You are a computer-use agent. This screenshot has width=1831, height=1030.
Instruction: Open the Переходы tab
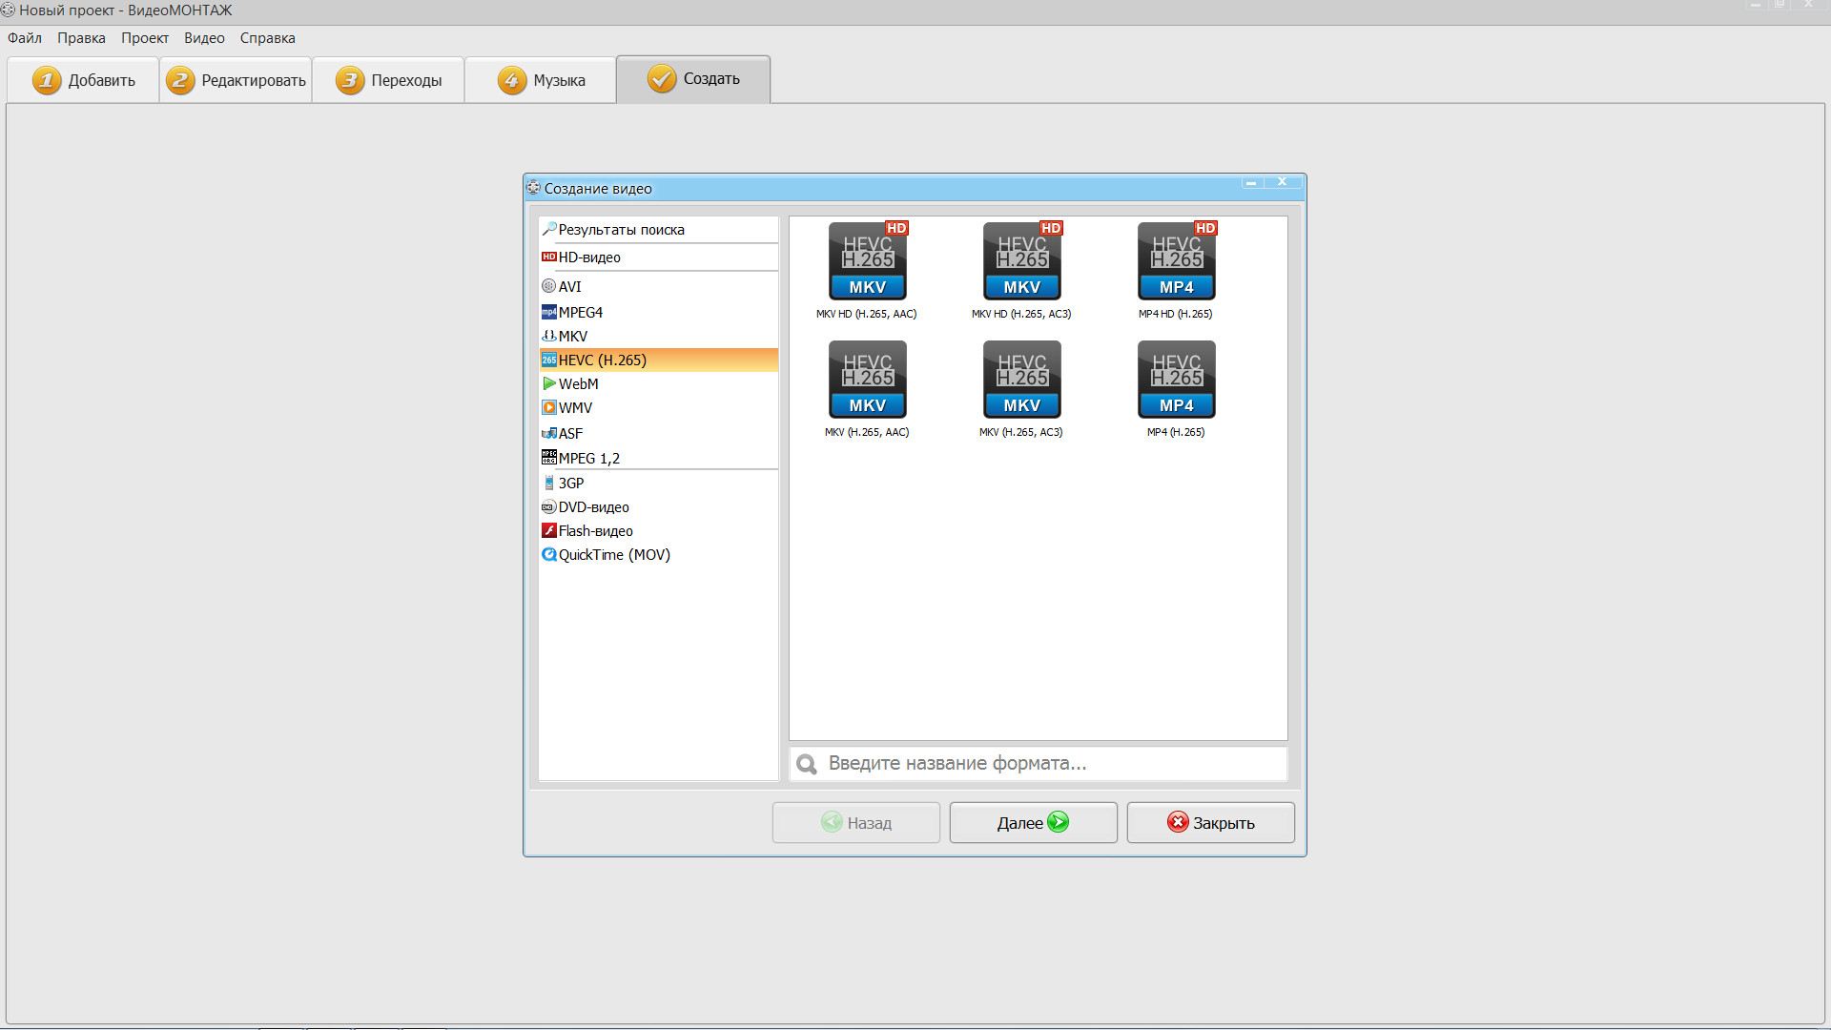click(x=388, y=80)
